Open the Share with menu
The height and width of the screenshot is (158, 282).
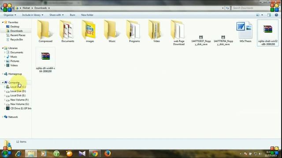point(56,15)
